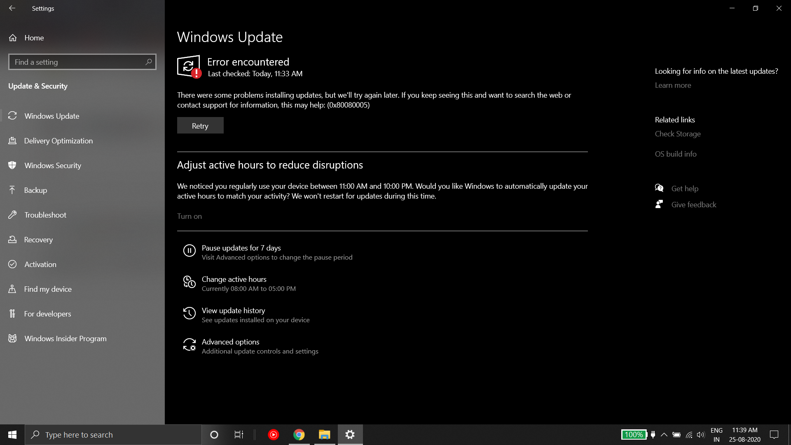Open Google Chrome from taskbar
Screen dimensions: 791x445
(x=299, y=435)
